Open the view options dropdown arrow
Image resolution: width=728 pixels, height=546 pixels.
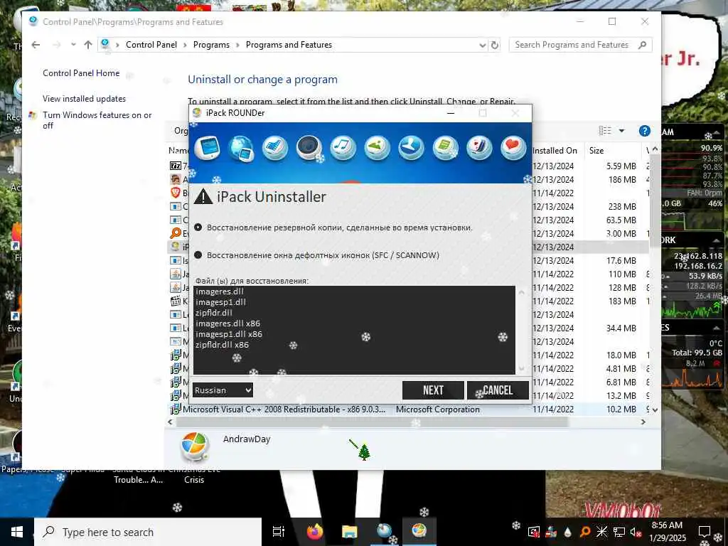(621, 131)
